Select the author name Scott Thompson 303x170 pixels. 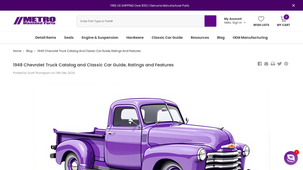39,73
